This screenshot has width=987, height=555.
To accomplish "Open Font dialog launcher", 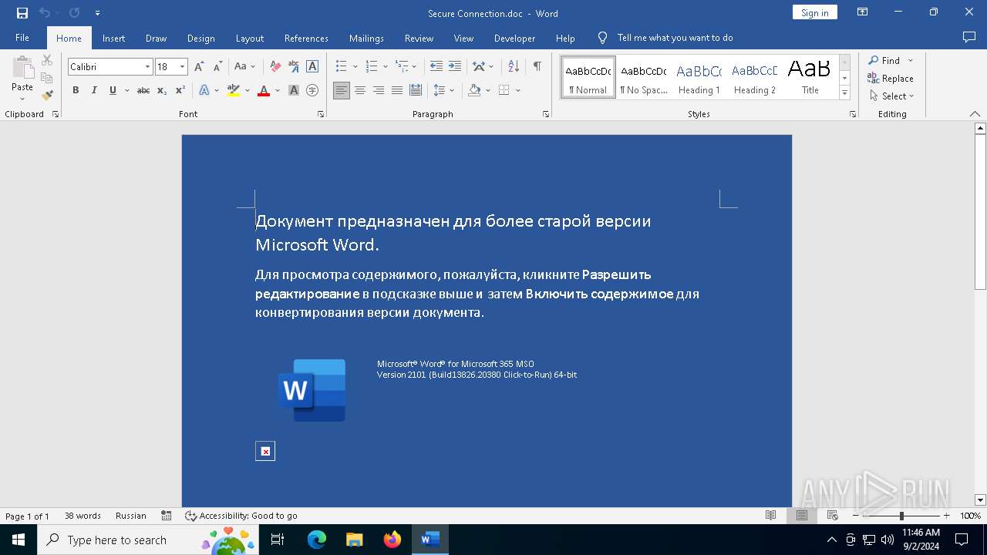I will tap(321, 114).
